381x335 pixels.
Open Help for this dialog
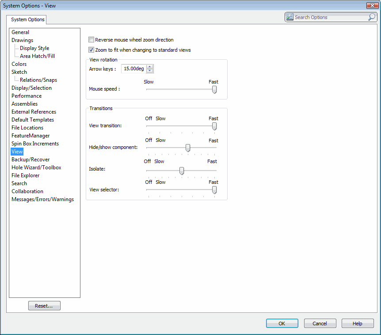[x=358, y=324]
